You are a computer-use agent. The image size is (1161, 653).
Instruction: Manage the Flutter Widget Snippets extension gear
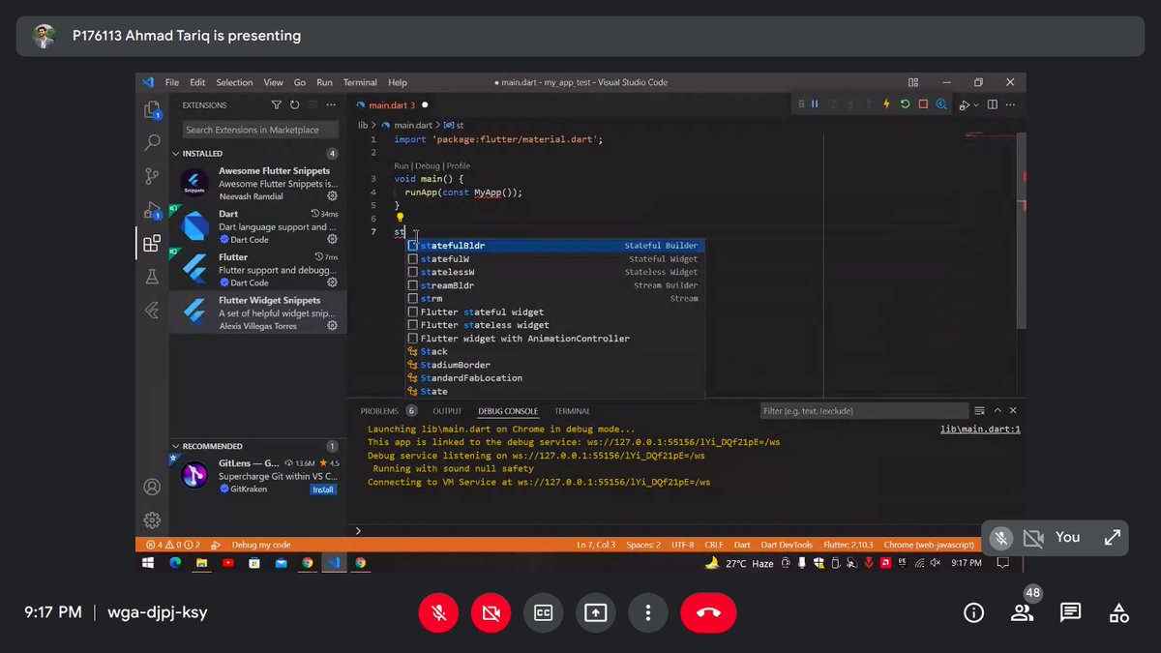click(x=332, y=326)
